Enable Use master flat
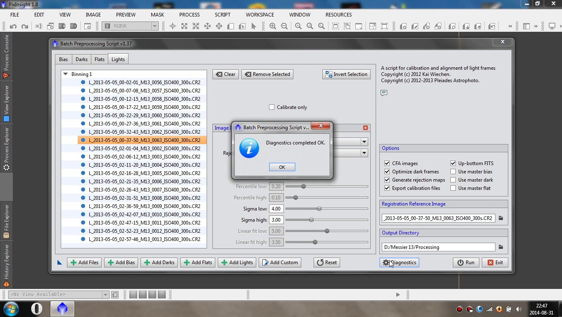Viewport: 562px width, 317px height. click(x=453, y=188)
